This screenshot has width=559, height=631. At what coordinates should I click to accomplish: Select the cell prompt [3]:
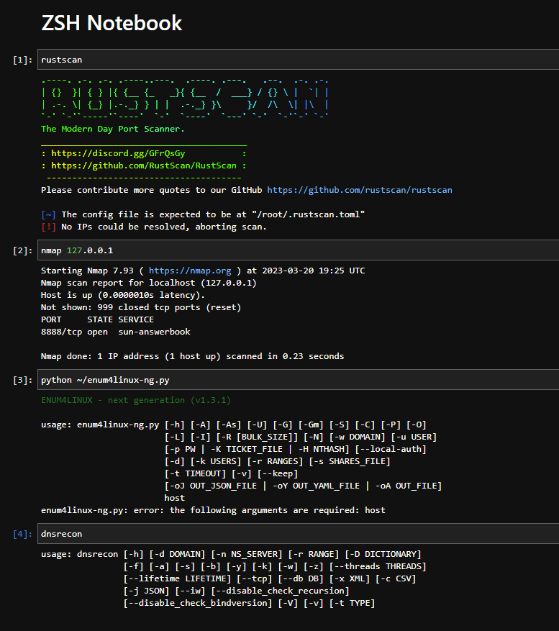coord(22,381)
